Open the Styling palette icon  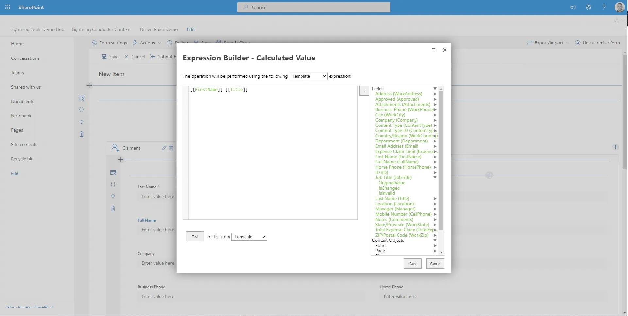pyautogui.click(x=170, y=43)
